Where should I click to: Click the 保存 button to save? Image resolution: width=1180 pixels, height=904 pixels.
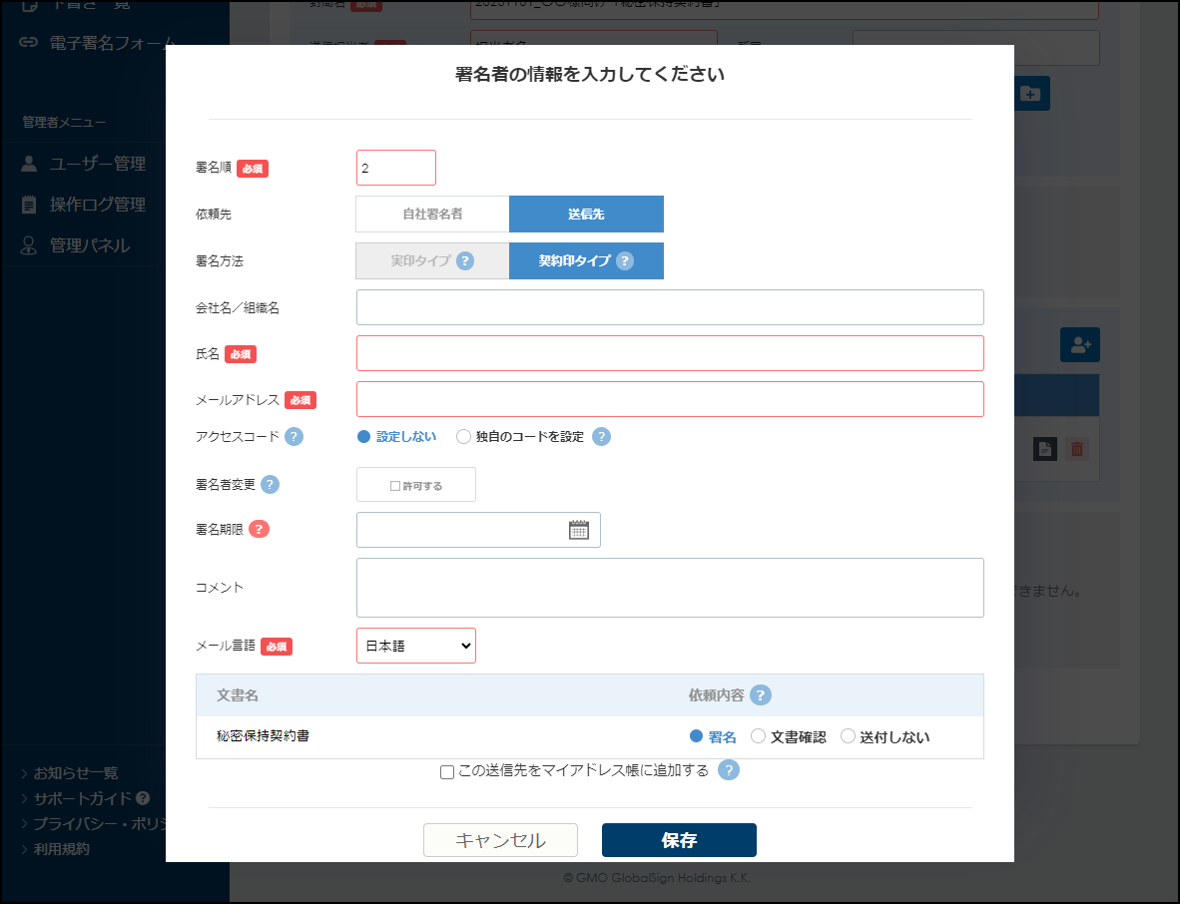tap(679, 839)
